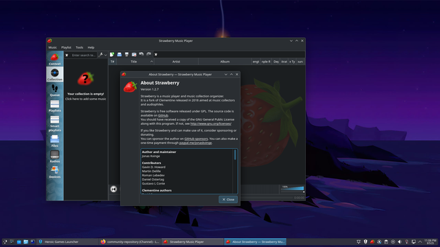Select 'Gavin D. Howard' in the contributors list
Screen dimensions: 440x247
click(153, 167)
